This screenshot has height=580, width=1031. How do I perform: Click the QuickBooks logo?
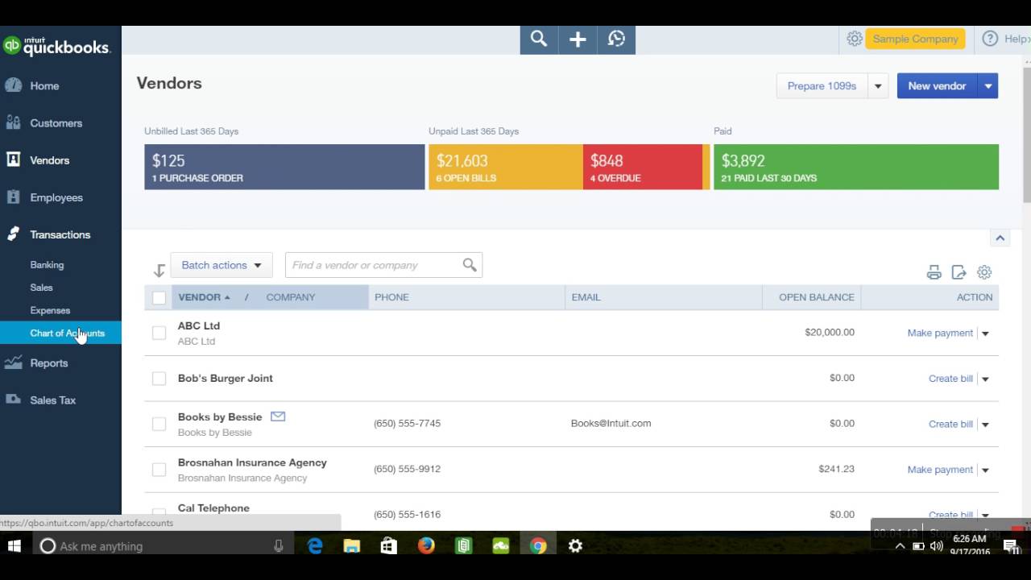click(56, 47)
